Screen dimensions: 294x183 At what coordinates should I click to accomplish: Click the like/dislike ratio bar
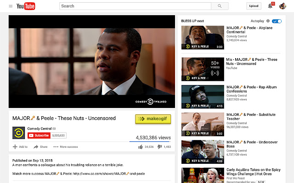point(150,141)
